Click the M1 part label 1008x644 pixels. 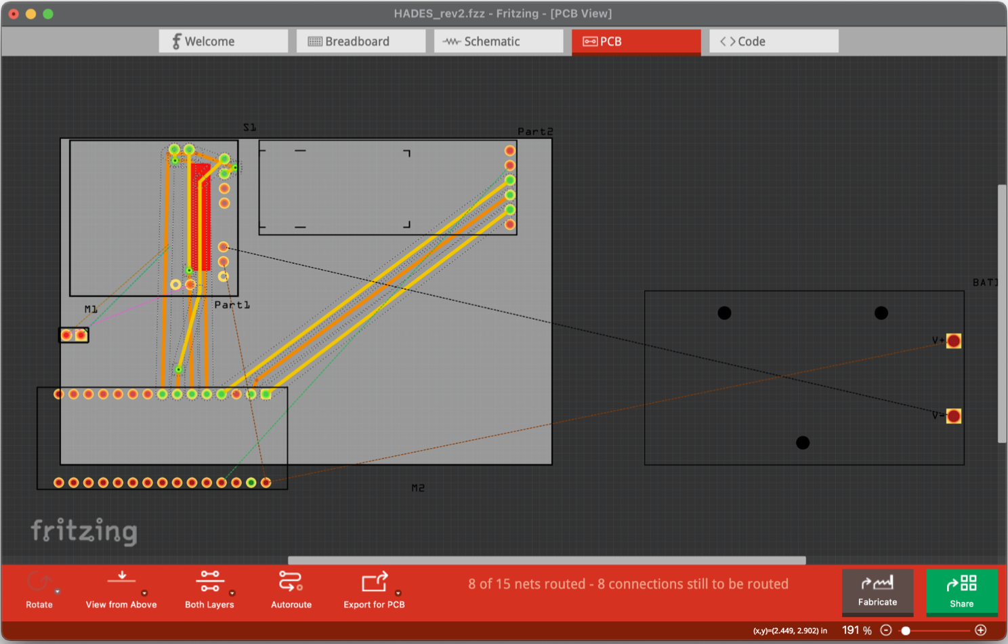coord(91,309)
